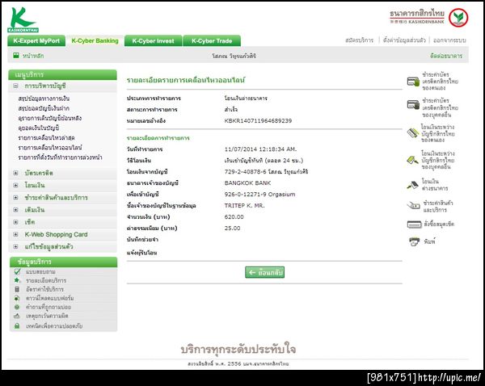Open the K-Expert MyPort tab
Screen dimensions: 485x386
click(36, 41)
